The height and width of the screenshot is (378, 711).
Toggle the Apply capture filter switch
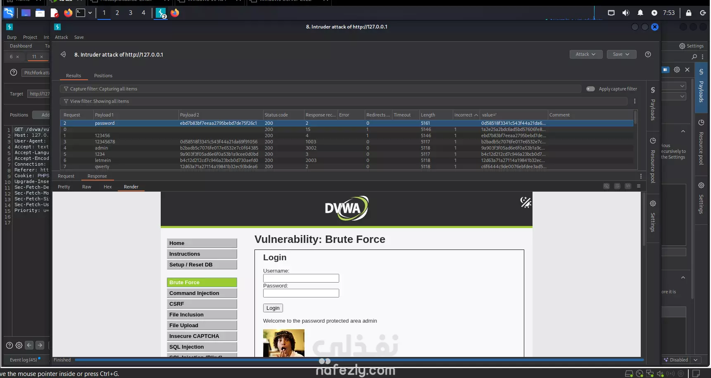click(x=590, y=89)
